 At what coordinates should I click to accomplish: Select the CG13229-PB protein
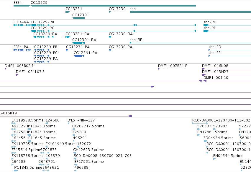[42, 50]
